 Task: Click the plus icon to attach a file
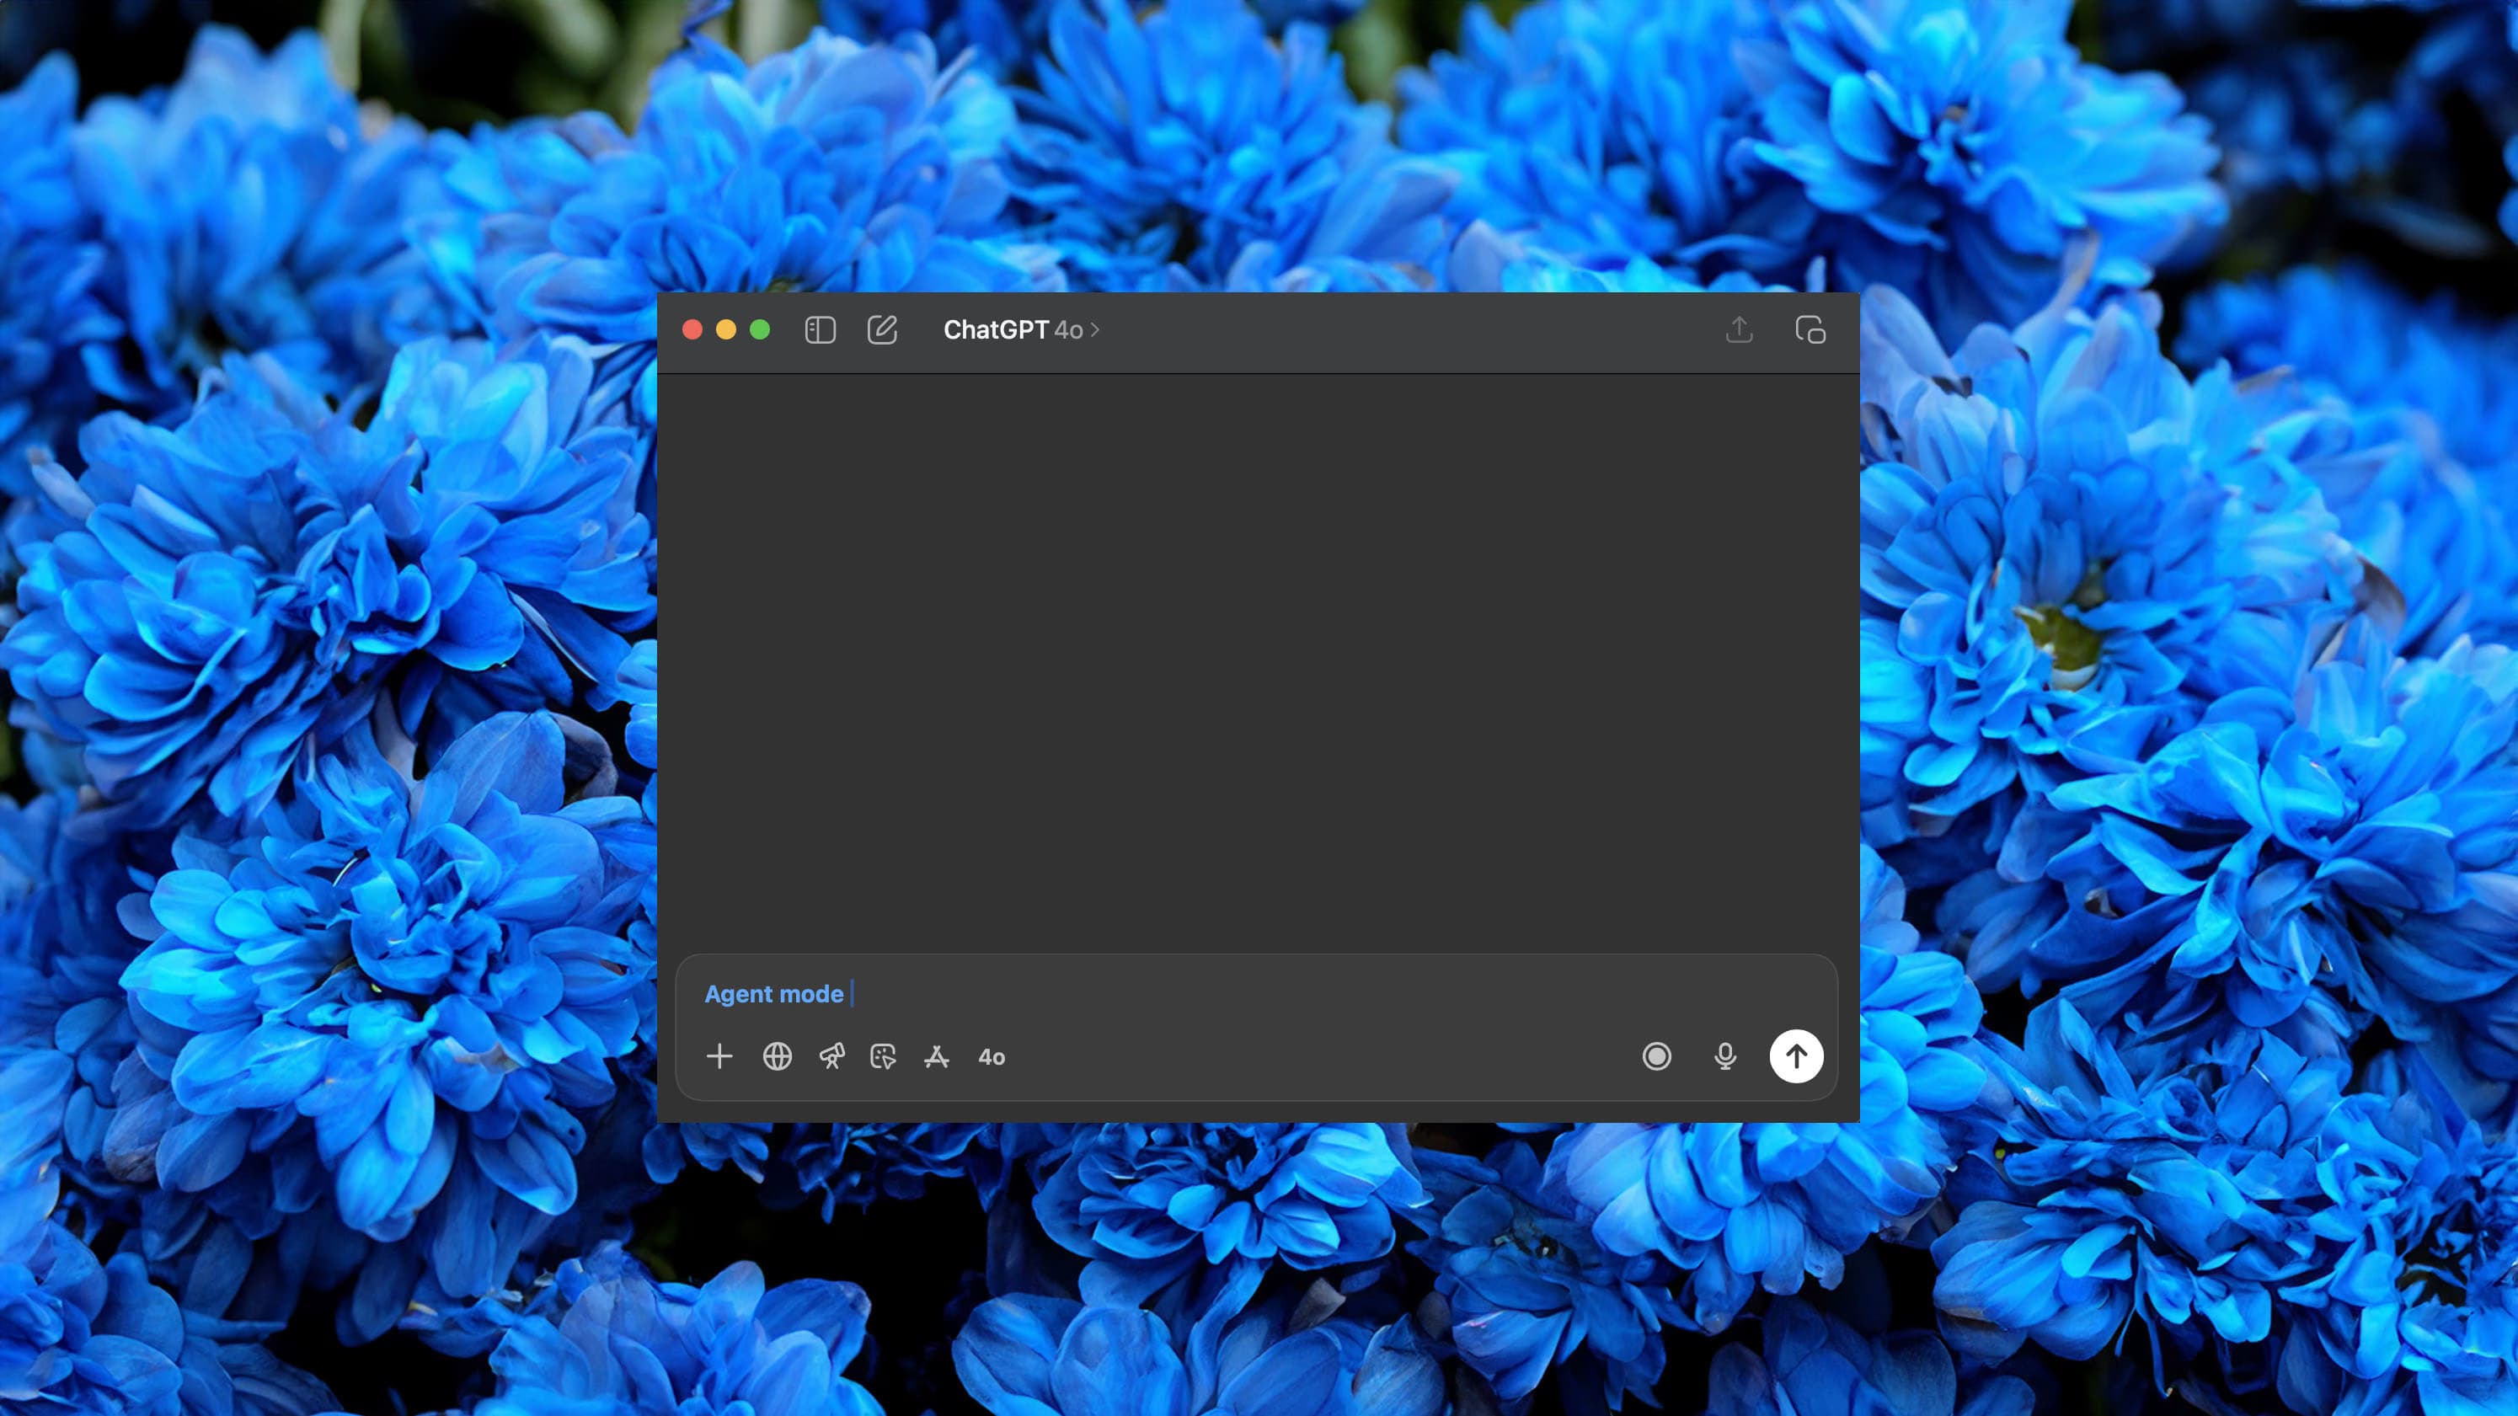click(x=719, y=1056)
